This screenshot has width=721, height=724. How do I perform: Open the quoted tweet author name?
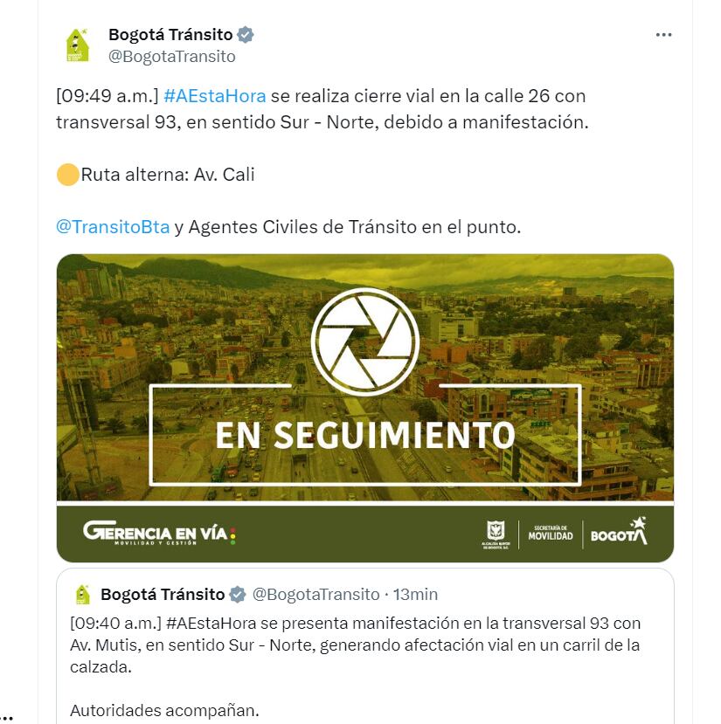tap(163, 595)
